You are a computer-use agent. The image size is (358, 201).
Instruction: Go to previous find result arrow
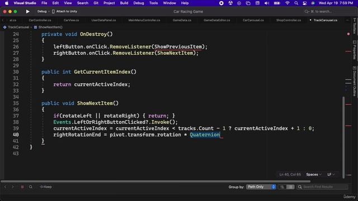click(6, 187)
